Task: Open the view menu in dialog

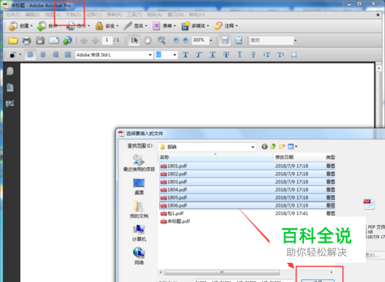Action: pyautogui.click(x=293, y=147)
